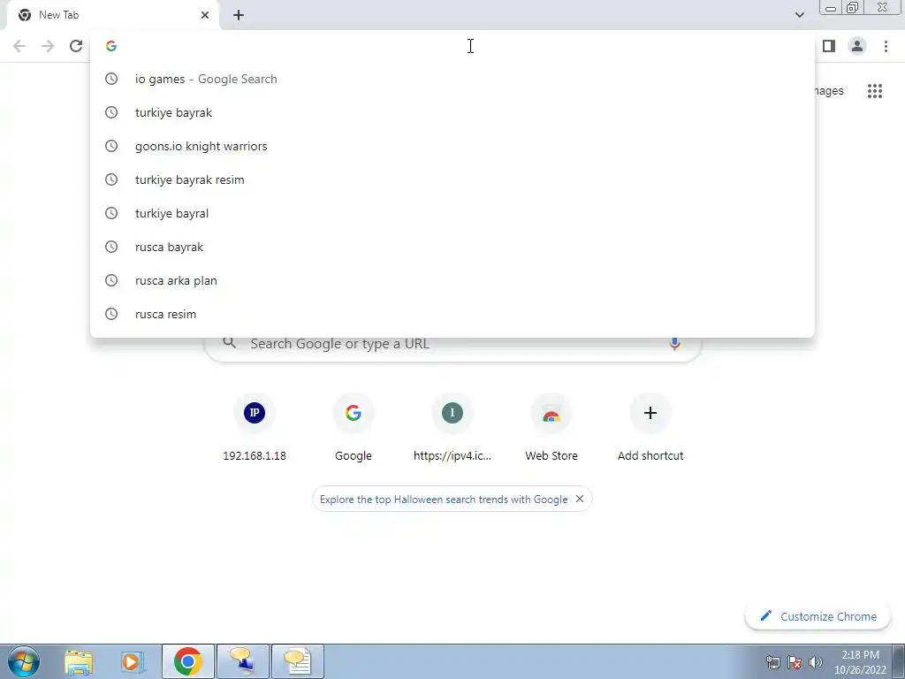Click the Chrome taskbar icon
The image size is (905, 679).
pyautogui.click(x=187, y=661)
